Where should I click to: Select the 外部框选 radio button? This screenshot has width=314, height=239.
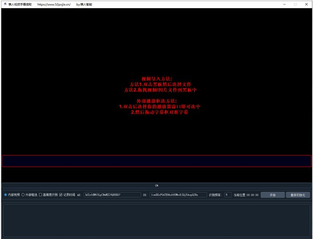click(23, 195)
